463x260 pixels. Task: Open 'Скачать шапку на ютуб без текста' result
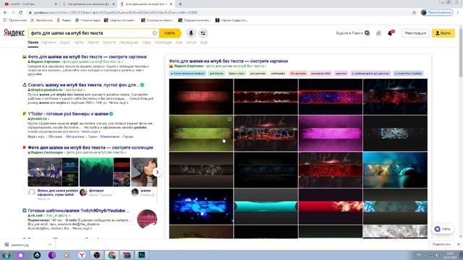point(84,85)
